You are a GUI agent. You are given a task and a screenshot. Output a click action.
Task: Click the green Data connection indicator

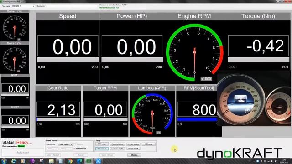tap(21, 146)
